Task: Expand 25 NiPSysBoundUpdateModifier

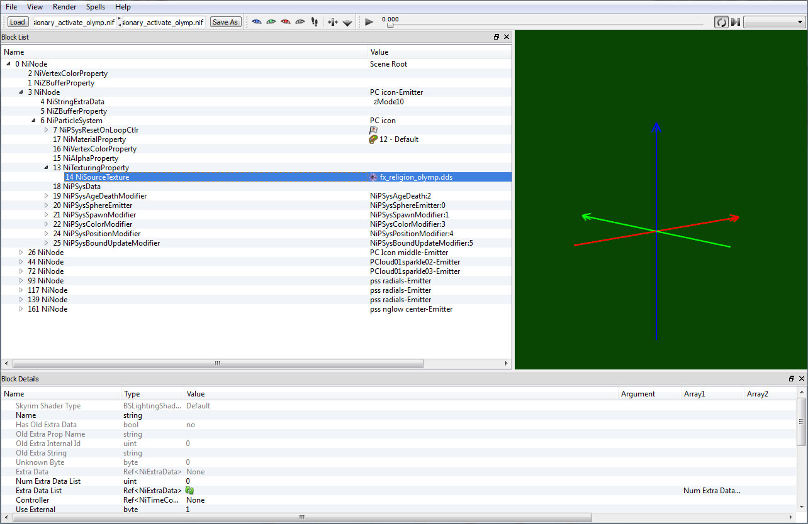Action: coord(46,243)
